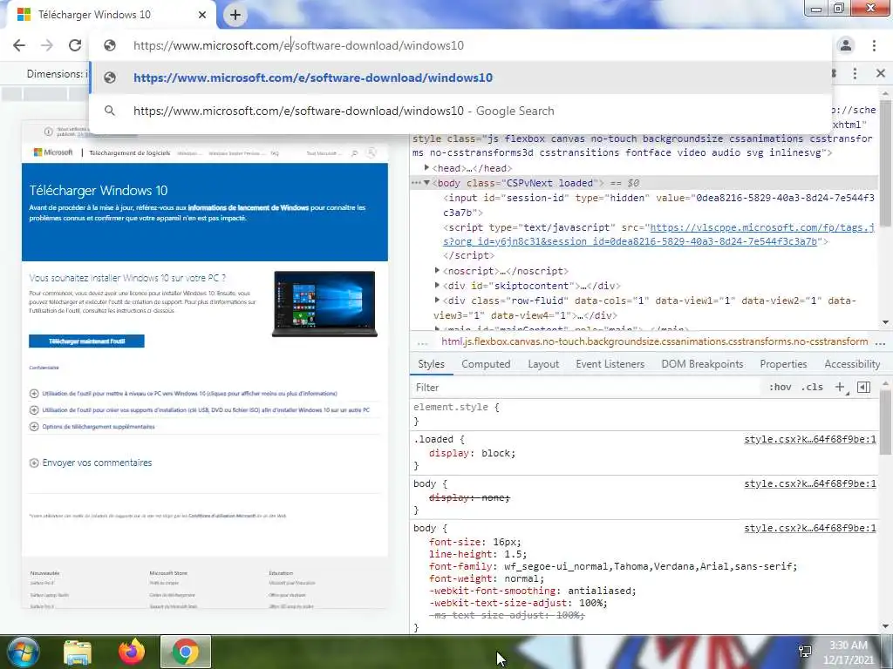
Task: Expand 'Utilisation de l'outil pour créer' section
Action: pyautogui.click(x=200, y=410)
